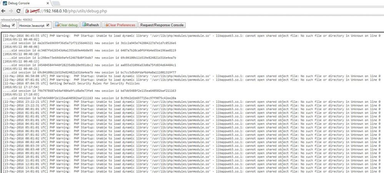The height and width of the screenshot is (173, 384).
Task: Click the PHP Warning line at 22-May-2016 06:50:08
Action: click(x=191, y=76)
